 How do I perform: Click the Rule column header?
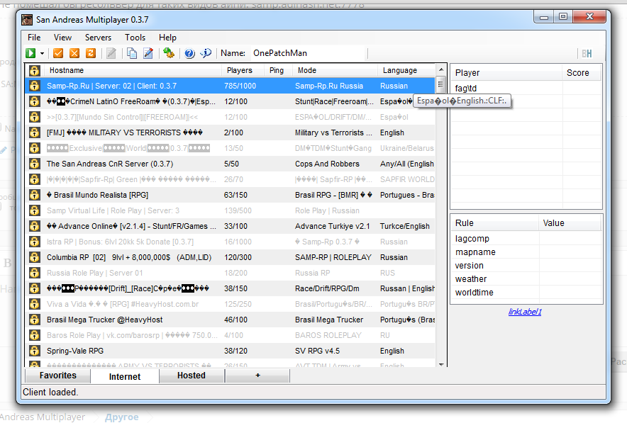(495, 223)
